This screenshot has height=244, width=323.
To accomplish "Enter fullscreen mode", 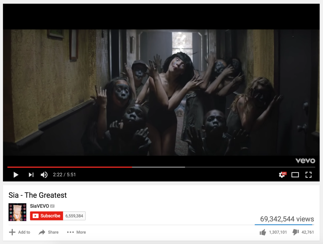I will [x=308, y=175].
